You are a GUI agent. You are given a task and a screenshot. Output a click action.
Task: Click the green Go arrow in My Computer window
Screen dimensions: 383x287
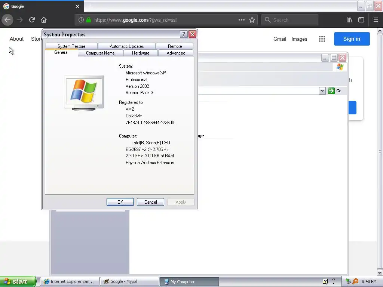pos(331,91)
